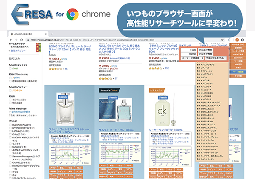Click the browser forward arrow

[16, 40]
